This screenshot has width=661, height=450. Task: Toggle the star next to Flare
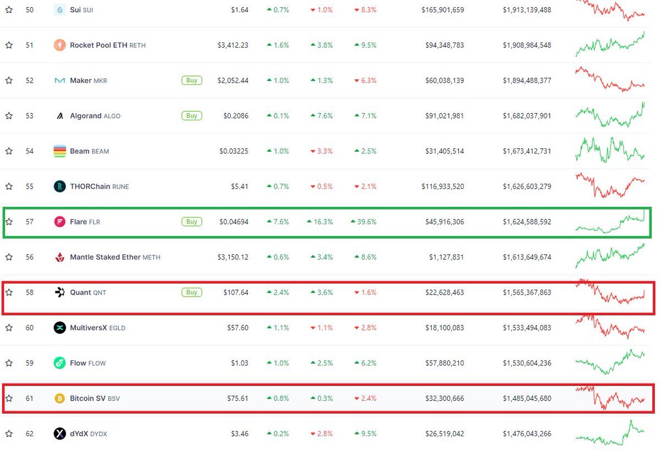point(9,222)
